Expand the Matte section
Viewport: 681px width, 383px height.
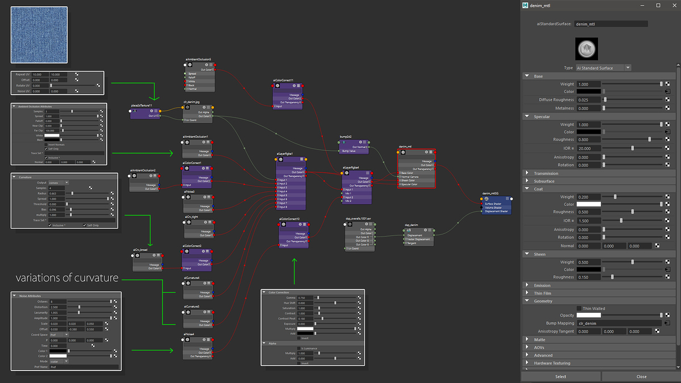527,339
